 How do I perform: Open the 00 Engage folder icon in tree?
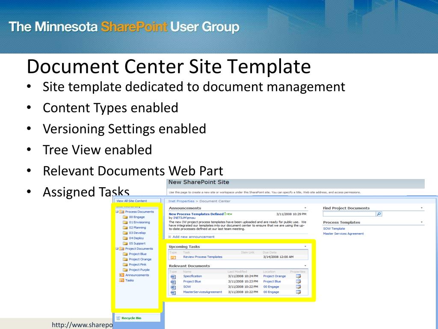pyautogui.click(x=125, y=217)
